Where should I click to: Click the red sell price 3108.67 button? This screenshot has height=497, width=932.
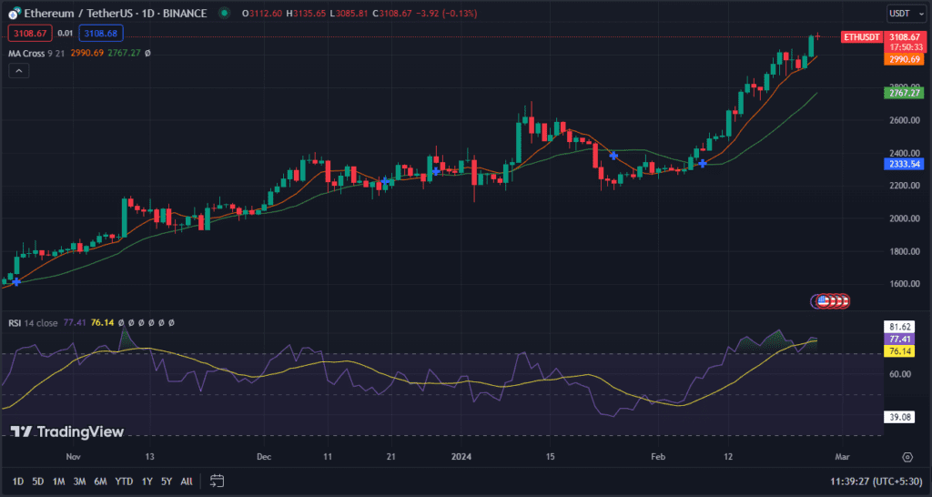30,34
